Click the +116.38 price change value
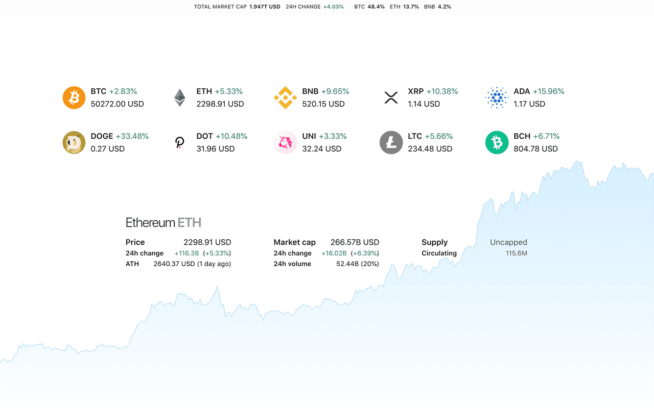 [186, 253]
